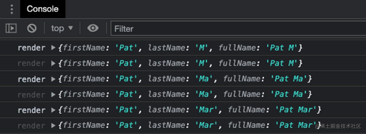The width and height of the screenshot is (366, 134).
Task: Open the DevTools three-dot menu
Action: [11, 9]
